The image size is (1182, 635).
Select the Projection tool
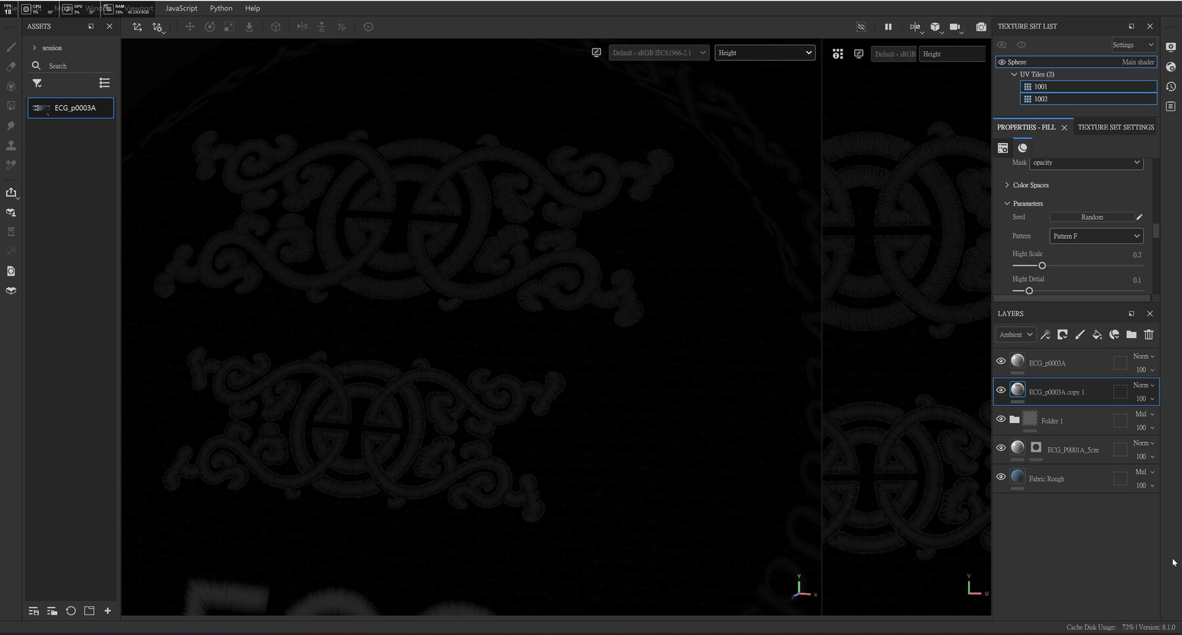coord(11,86)
